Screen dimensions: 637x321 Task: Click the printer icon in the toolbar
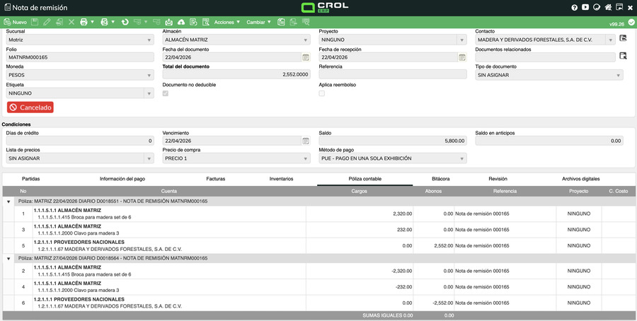[x=84, y=23]
